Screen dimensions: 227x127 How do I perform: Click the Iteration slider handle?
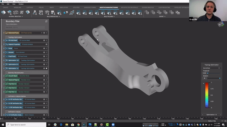(x=220, y=78)
